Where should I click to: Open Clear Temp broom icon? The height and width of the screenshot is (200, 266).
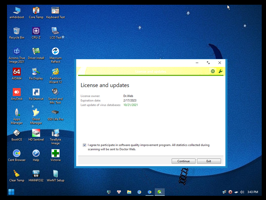(x=16, y=176)
